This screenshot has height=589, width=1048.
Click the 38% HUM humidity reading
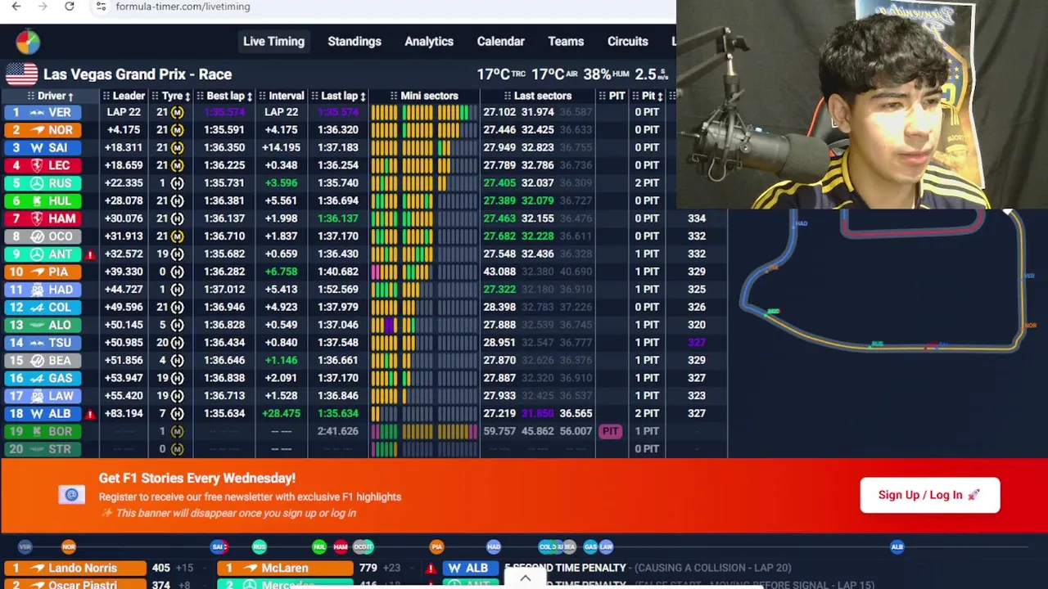(x=605, y=74)
